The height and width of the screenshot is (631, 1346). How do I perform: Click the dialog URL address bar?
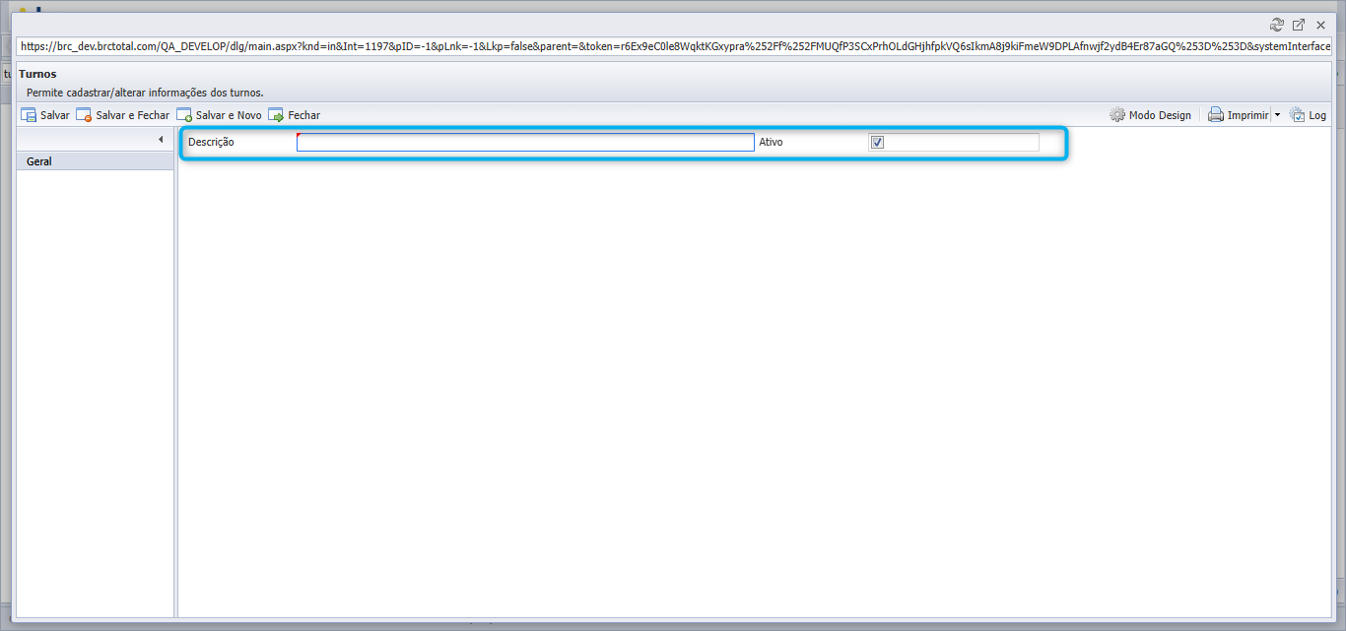click(x=674, y=46)
